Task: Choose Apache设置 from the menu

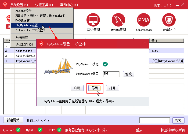Action: pyautogui.click(x=42, y=11)
